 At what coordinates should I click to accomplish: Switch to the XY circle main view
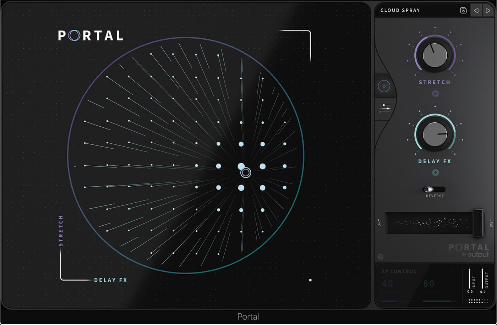click(x=384, y=86)
